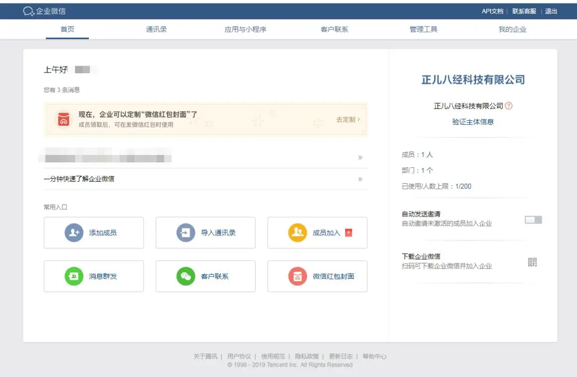Click 去定制 arrow link in banner
577x377 pixels.
point(348,119)
